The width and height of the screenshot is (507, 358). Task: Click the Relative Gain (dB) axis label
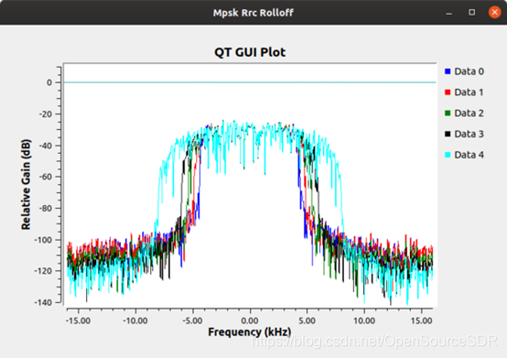tap(26, 184)
